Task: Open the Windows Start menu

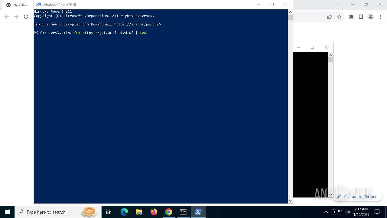Action: pos(7,212)
